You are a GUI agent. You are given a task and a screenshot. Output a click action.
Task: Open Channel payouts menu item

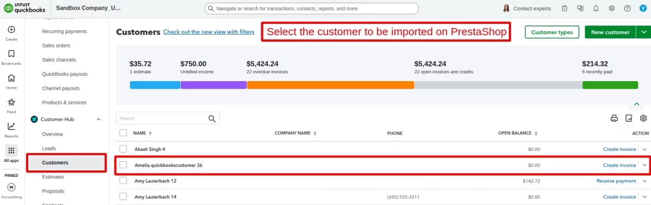(x=61, y=88)
